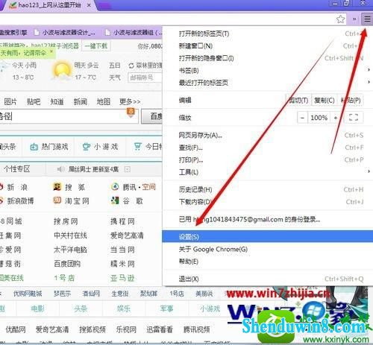Viewport: 373px width, 345px height.
Task: Click the '复制(C)' edit button
Action: [324, 101]
